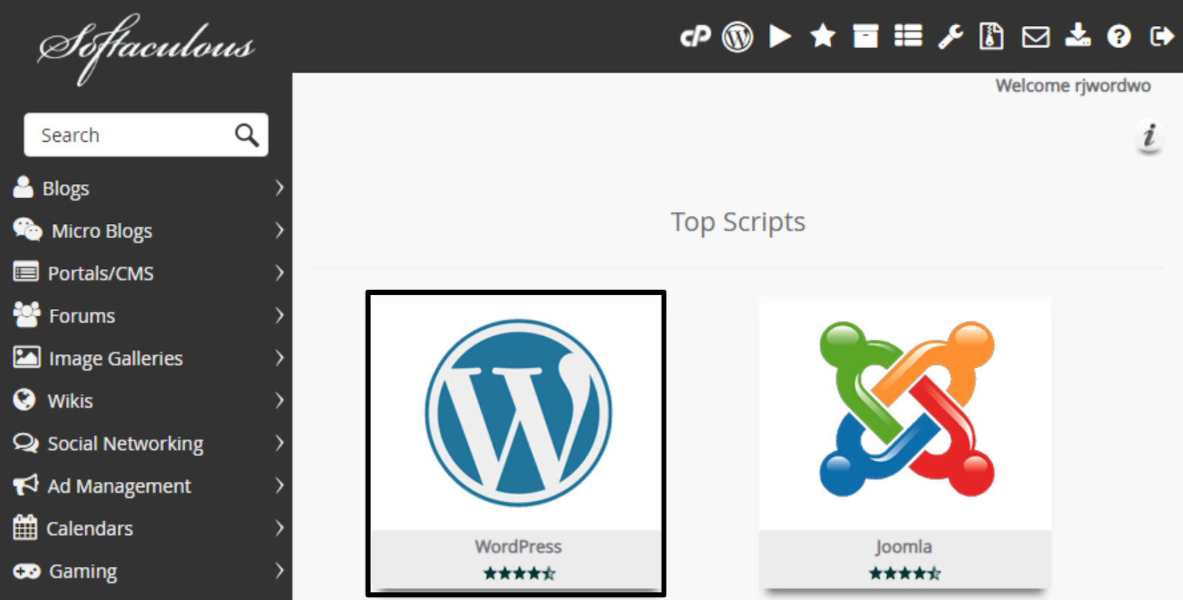Viewport: 1183px width, 600px height.
Task: Click the Joomla script name
Action: pos(904,548)
